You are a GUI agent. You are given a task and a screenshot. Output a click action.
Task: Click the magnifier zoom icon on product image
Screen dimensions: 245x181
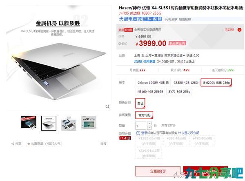107,106
